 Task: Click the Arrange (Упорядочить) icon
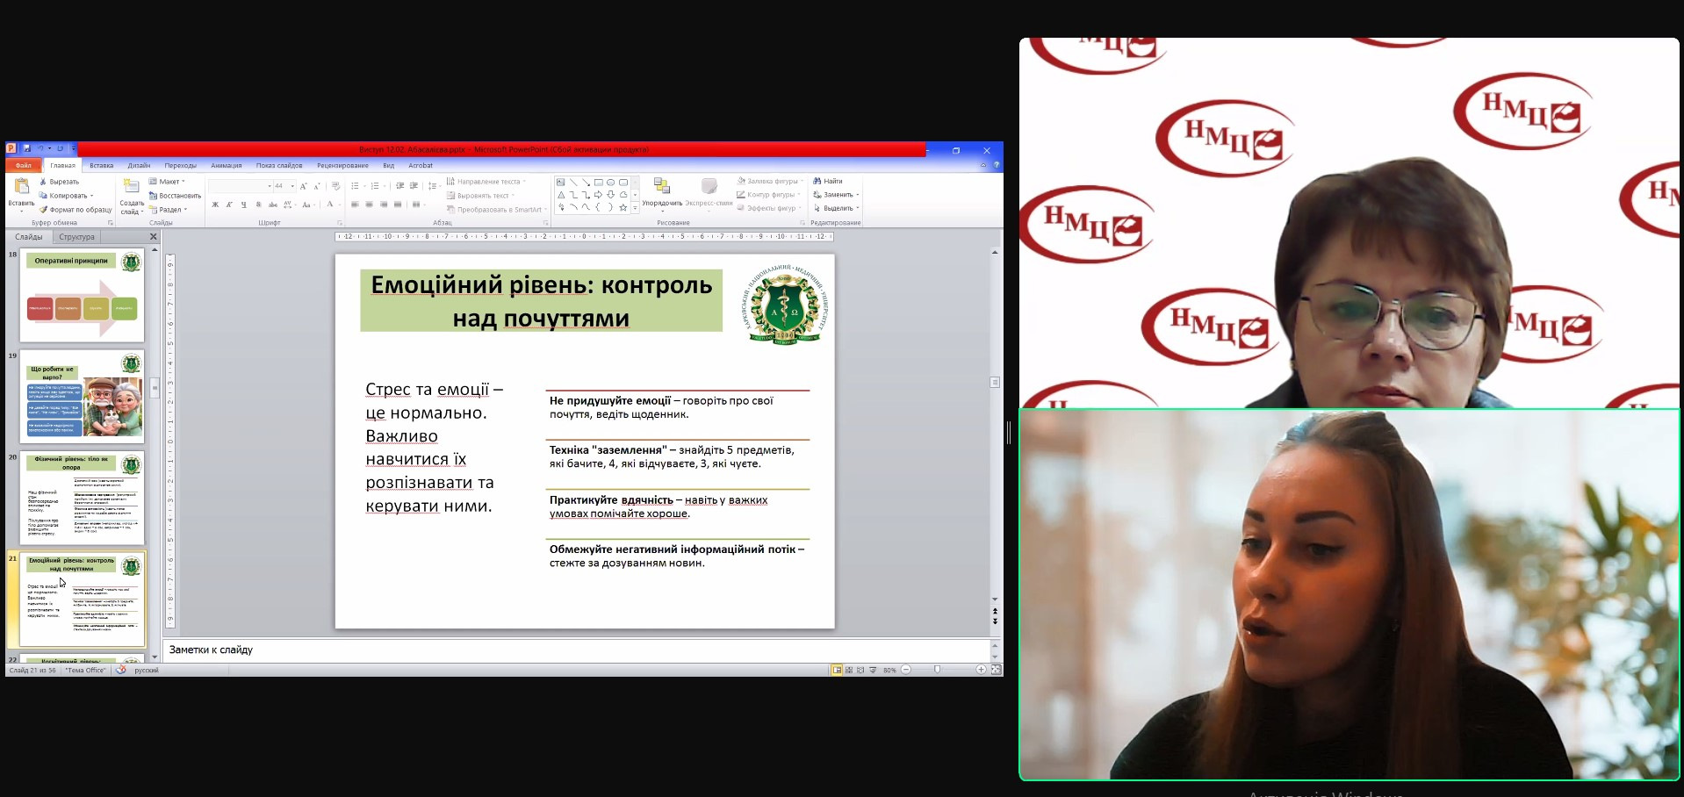pos(662,186)
